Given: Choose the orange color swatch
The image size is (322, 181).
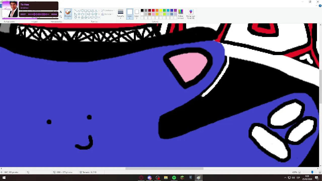Looking at the screenshot, I should click(157, 10).
